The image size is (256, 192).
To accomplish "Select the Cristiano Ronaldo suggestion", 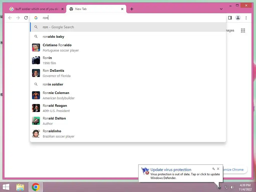I will 128,48.
